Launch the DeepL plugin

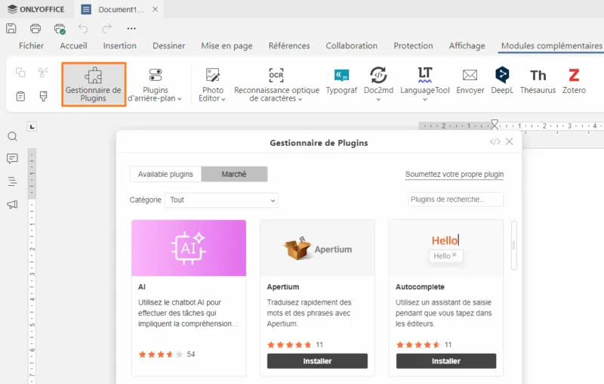point(502,80)
